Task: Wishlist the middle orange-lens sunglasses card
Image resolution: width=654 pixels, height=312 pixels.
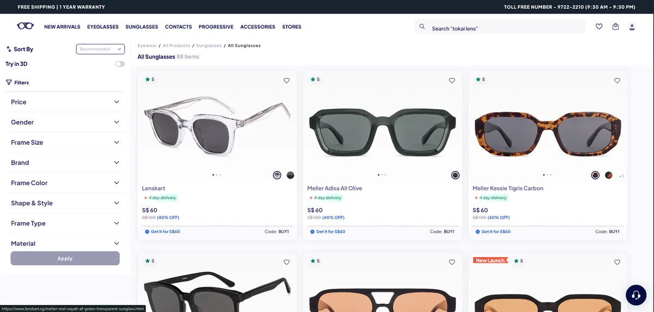Action: (452, 262)
